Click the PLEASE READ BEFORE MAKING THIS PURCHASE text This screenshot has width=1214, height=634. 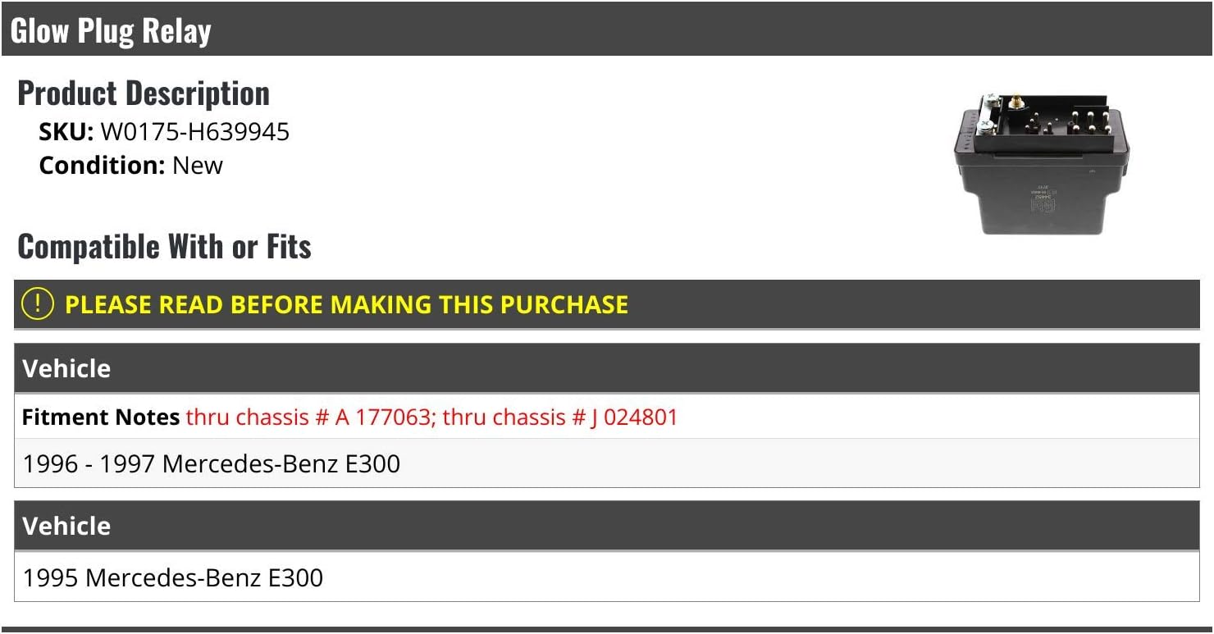click(346, 305)
